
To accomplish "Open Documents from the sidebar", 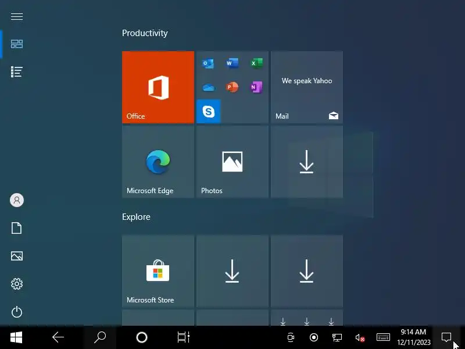I will point(17,228).
